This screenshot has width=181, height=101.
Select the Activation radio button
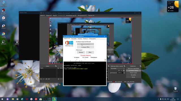point(77,59)
